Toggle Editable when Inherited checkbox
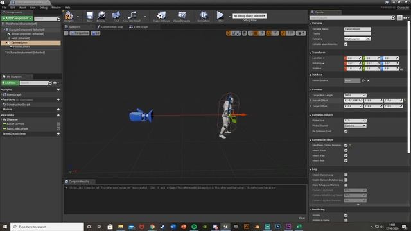 345,44
